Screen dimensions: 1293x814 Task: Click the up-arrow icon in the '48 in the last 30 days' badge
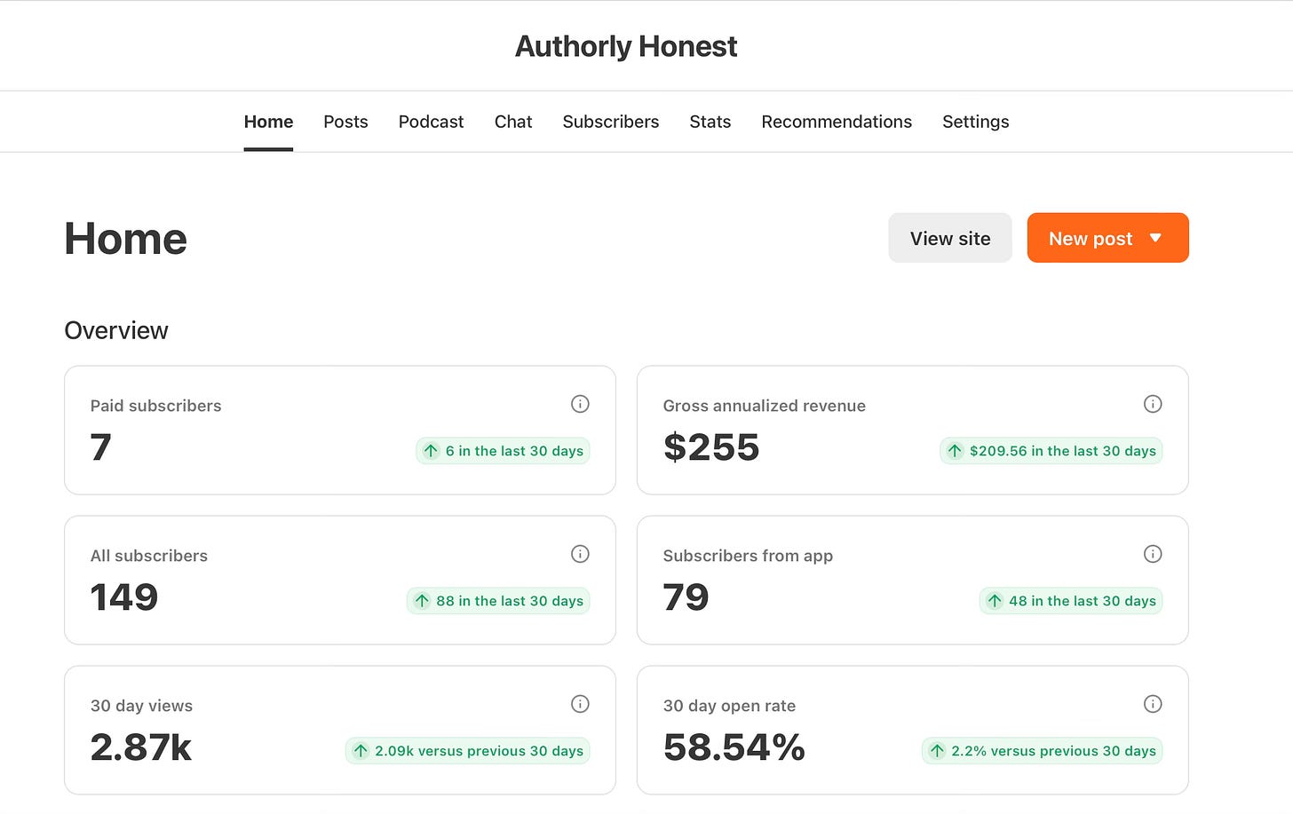coord(995,601)
